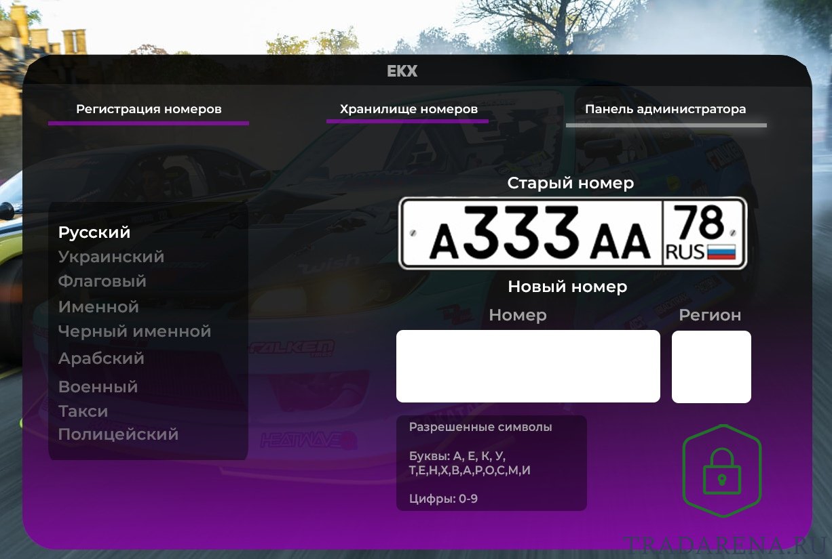Viewport: 832px width, 559px height.
Task: Pick the Черный именной plate type
Action: 134,331
